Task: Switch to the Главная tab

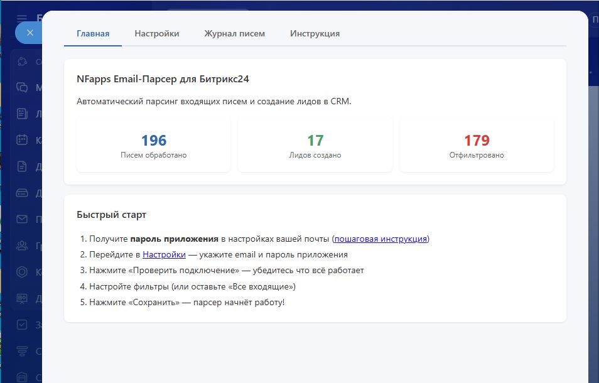Action: pos(93,34)
